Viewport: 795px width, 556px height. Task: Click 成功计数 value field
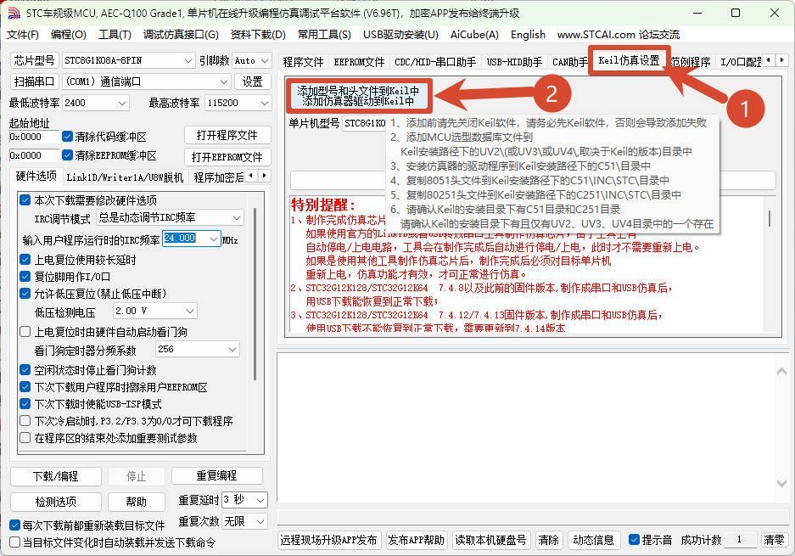(740, 540)
